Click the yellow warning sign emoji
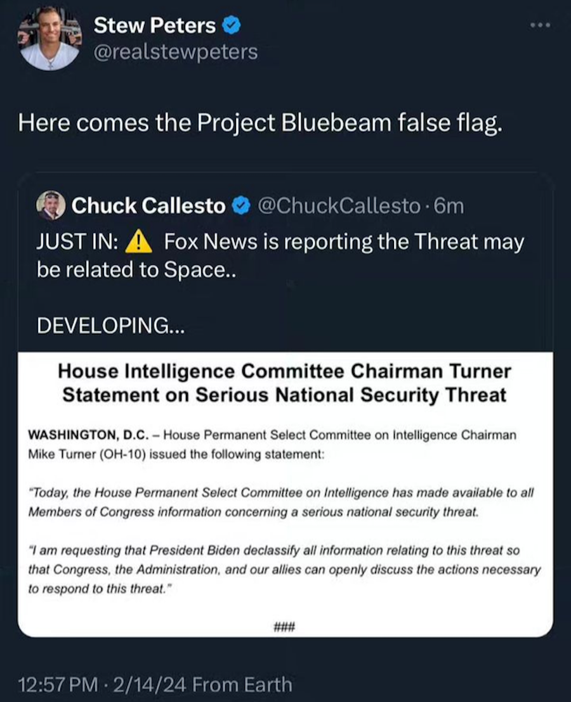Viewport: 571px width, 702px height. [x=138, y=242]
